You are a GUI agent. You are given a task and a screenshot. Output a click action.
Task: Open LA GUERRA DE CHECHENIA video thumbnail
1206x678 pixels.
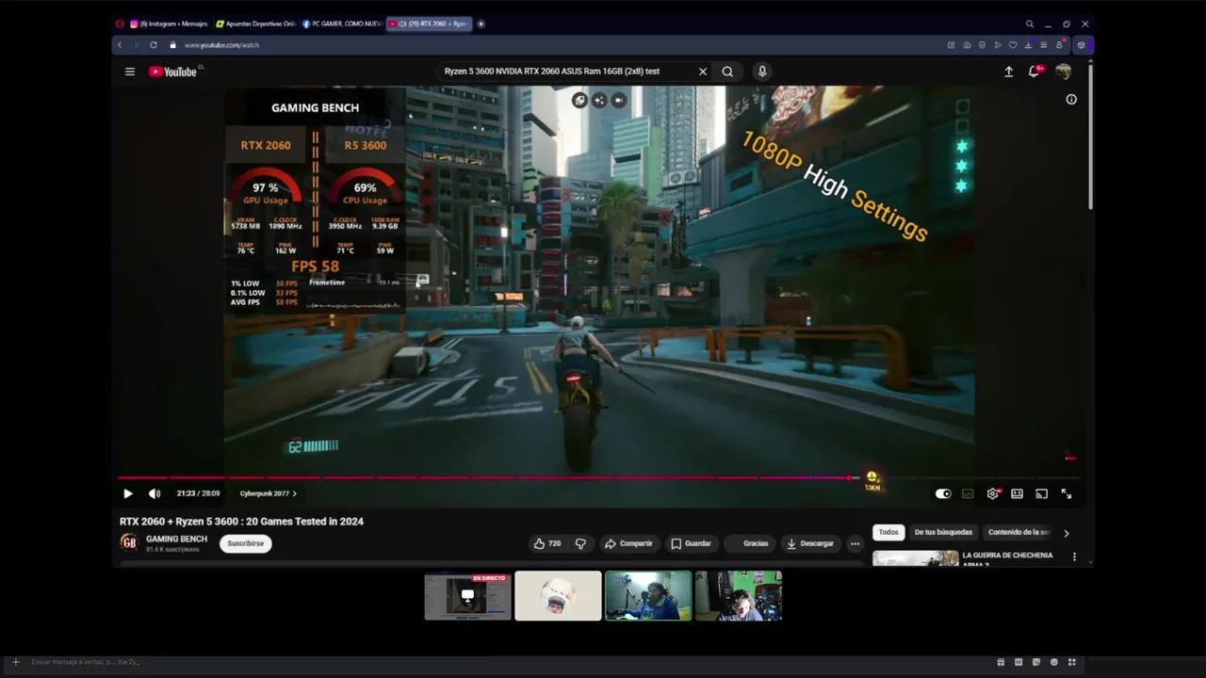pos(915,557)
